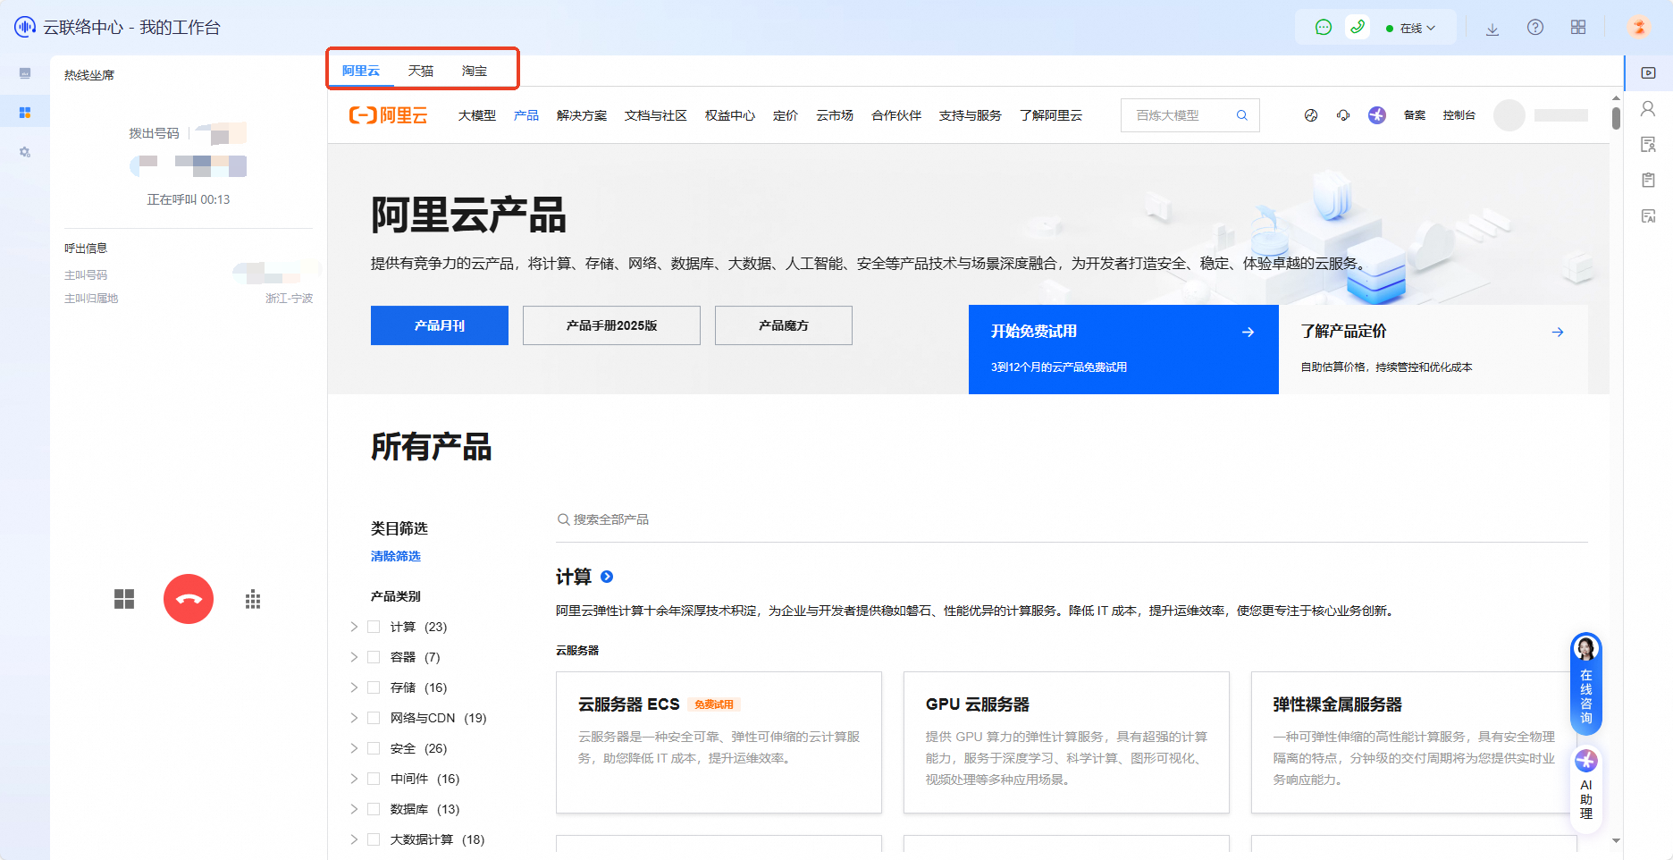Click the 阿里云 logo

click(x=388, y=115)
